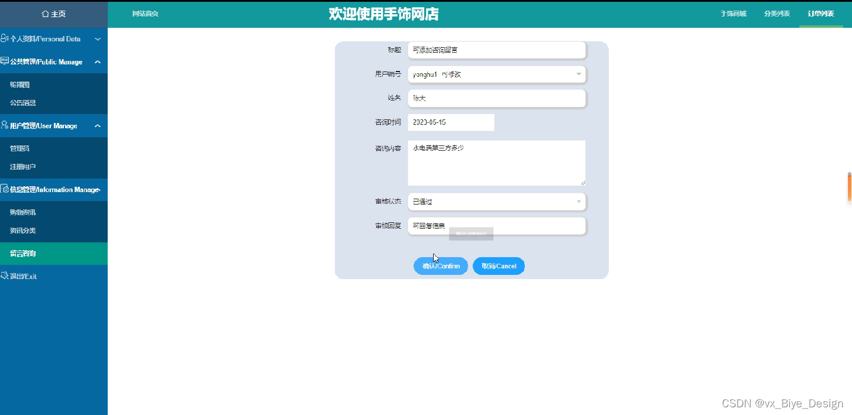Click the 取消/Cancel button
Image resolution: width=852 pixels, height=415 pixels.
[x=499, y=266]
